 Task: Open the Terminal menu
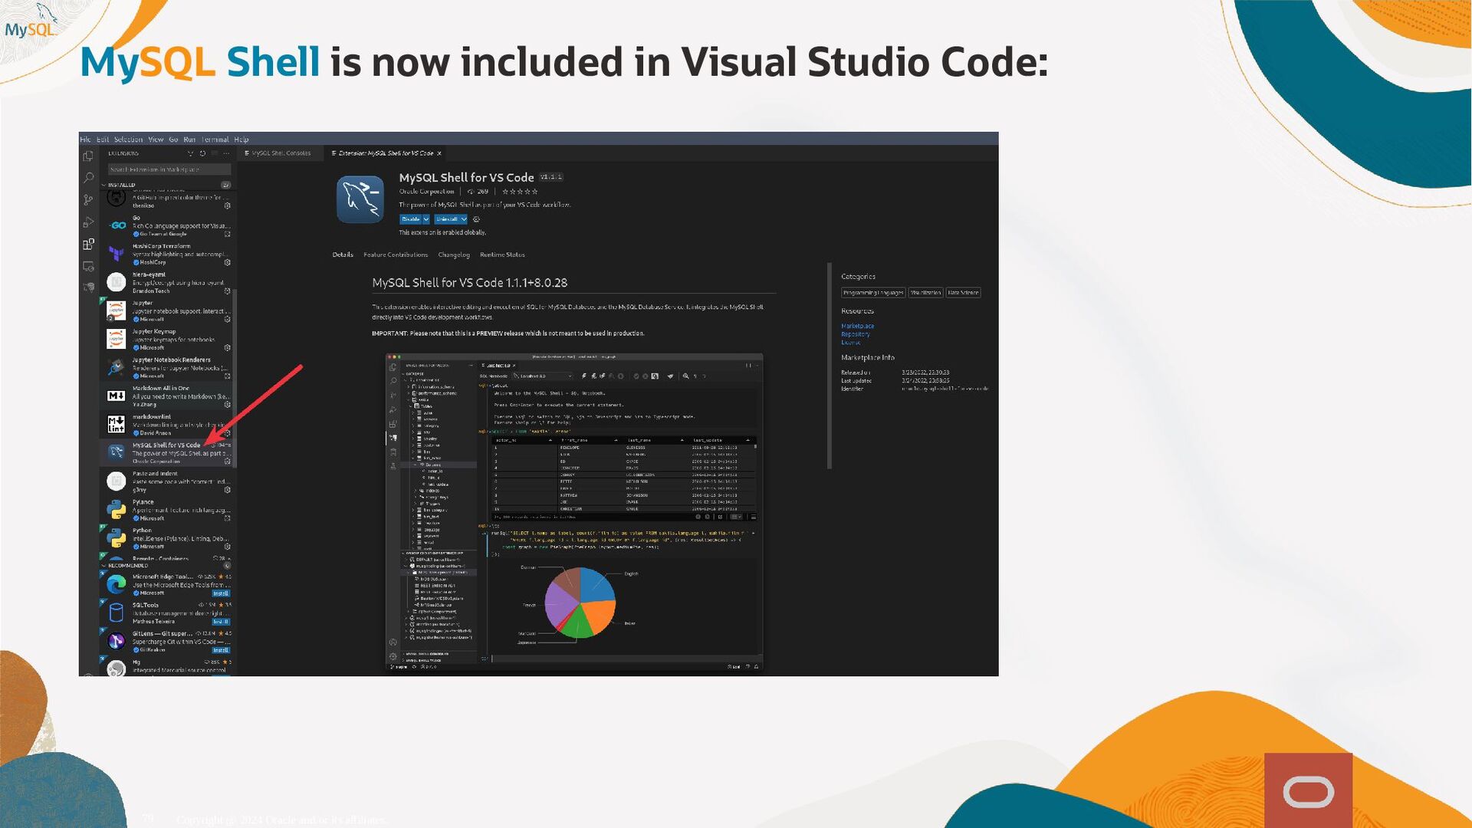(x=215, y=140)
